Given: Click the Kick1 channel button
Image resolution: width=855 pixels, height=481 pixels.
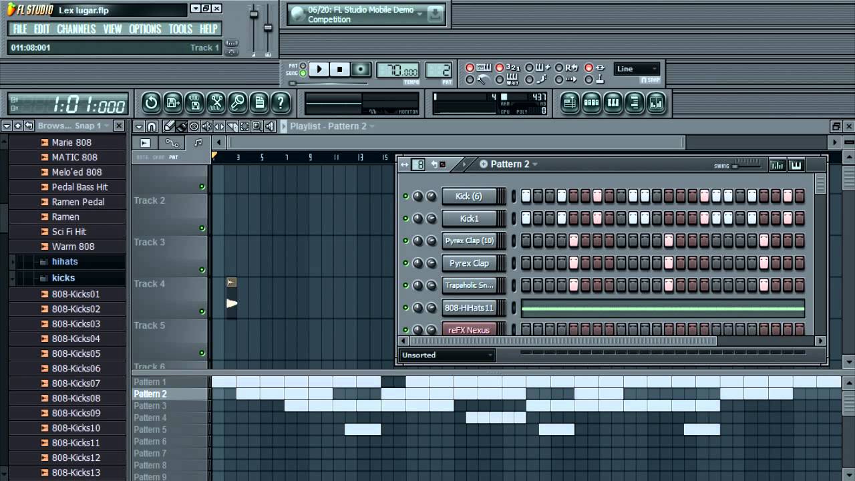Looking at the screenshot, I should pyautogui.click(x=469, y=218).
